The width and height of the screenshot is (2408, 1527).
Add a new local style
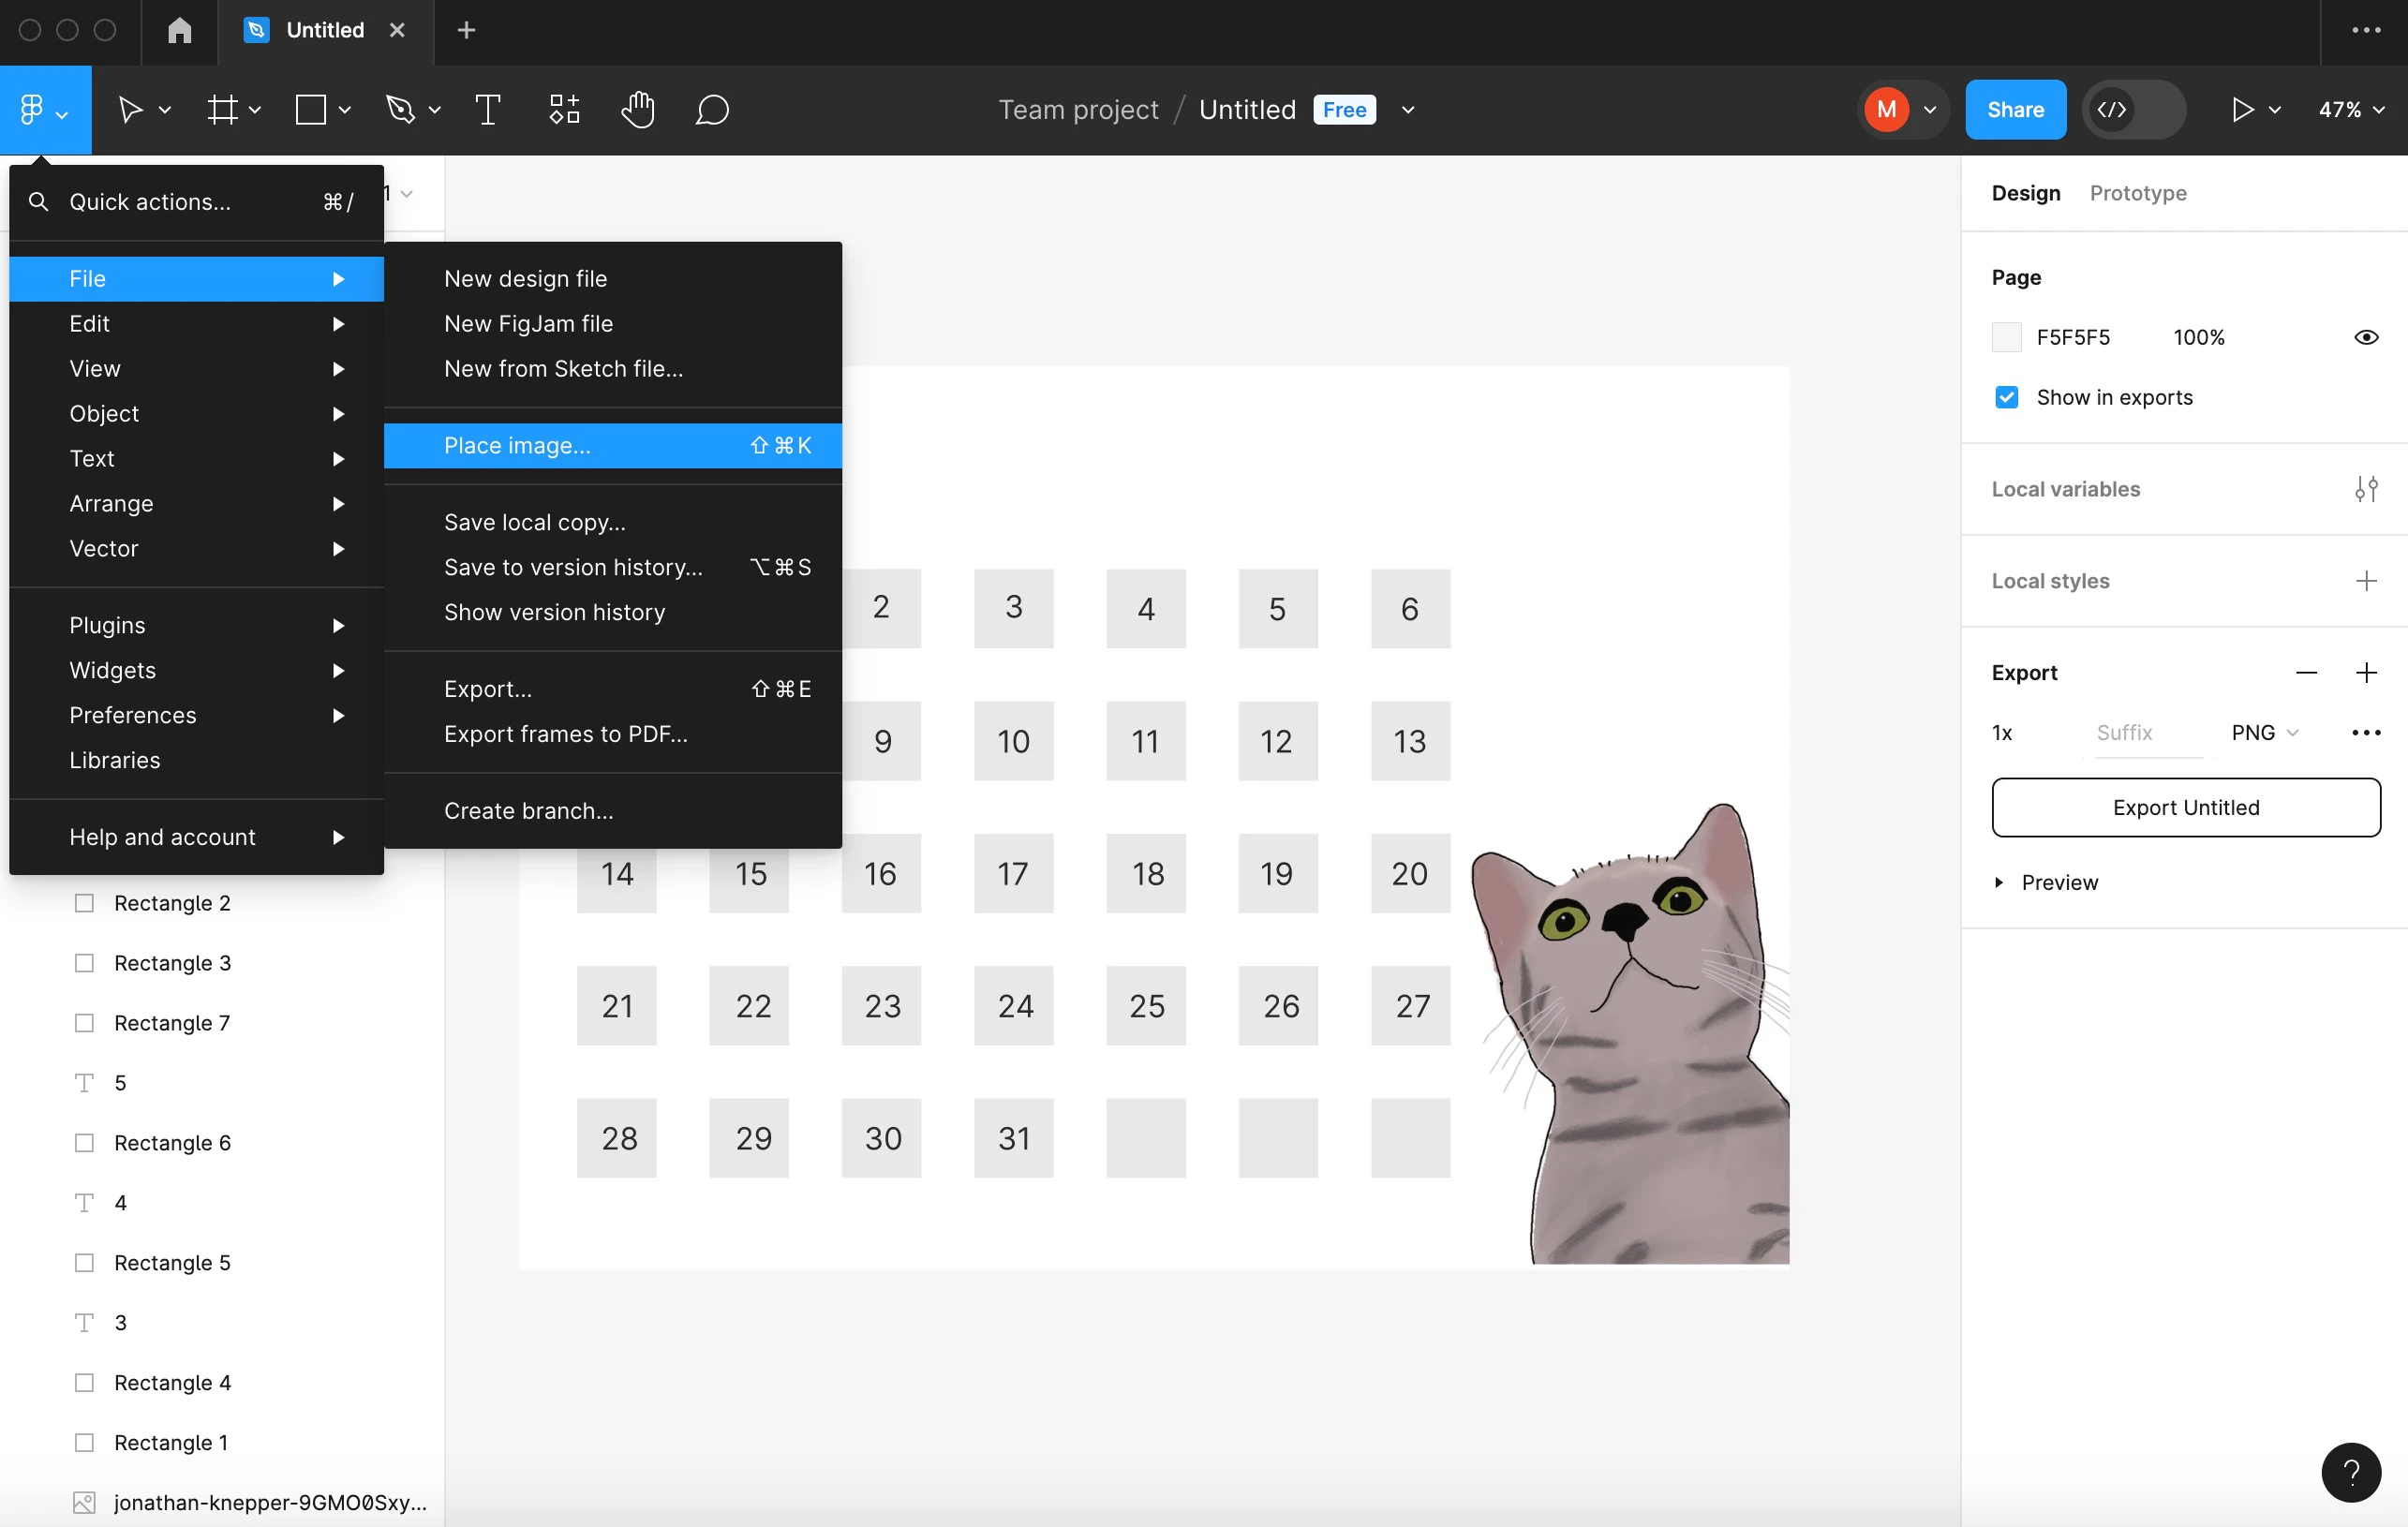2366,581
